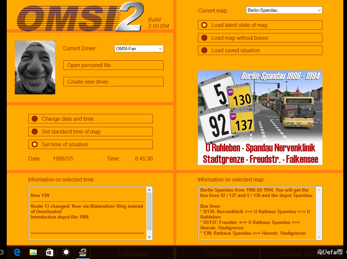
Task: Click Create new driver button
Action: pyautogui.click(x=113, y=82)
